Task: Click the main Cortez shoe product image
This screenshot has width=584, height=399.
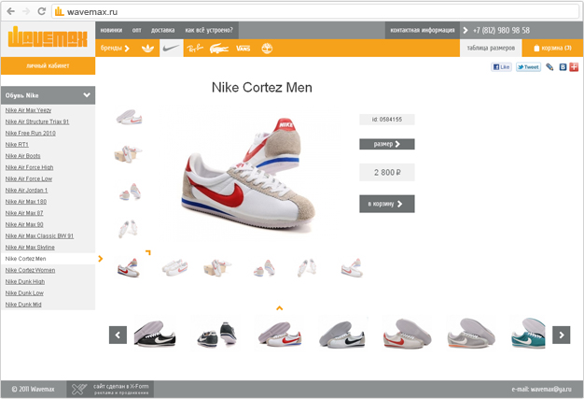Action: (249, 174)
